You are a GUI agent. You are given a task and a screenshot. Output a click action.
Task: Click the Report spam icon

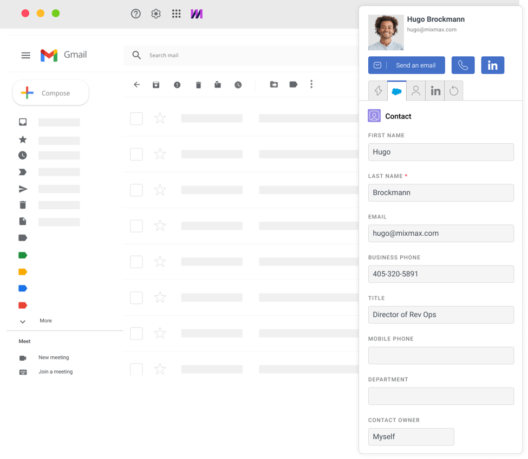click(x=177, y=84)
